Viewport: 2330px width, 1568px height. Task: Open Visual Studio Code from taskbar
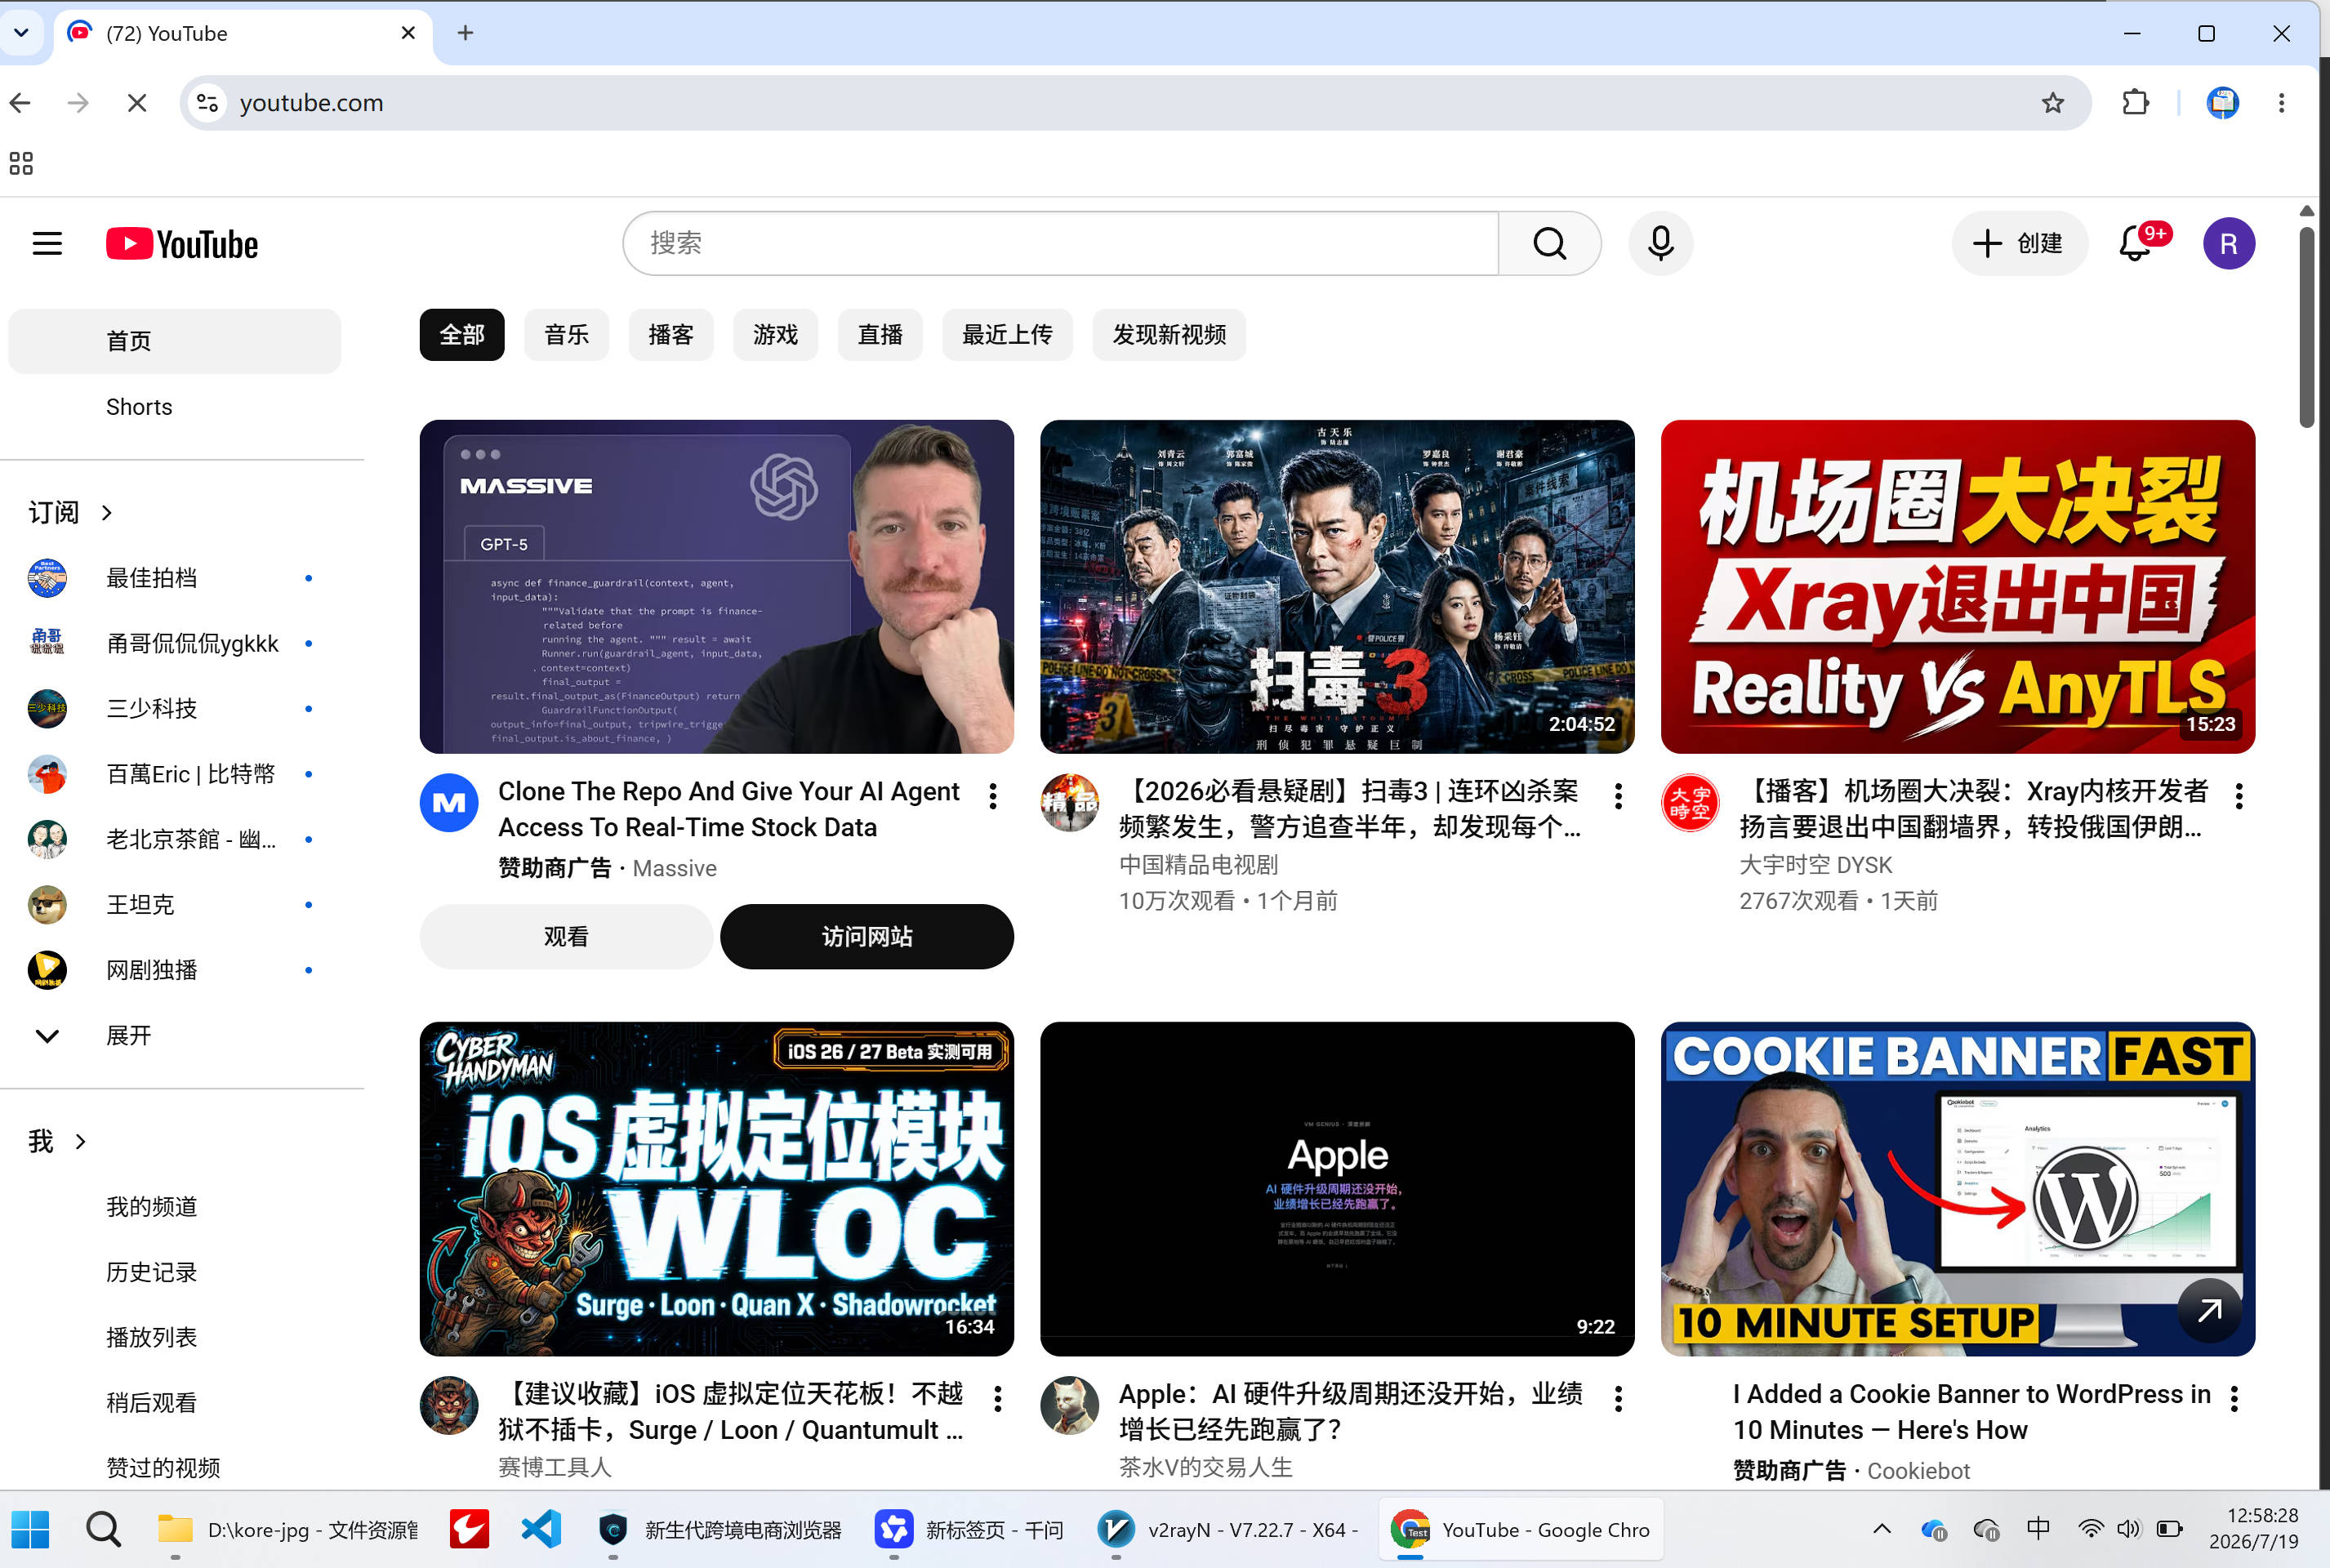pos(541,1529)
